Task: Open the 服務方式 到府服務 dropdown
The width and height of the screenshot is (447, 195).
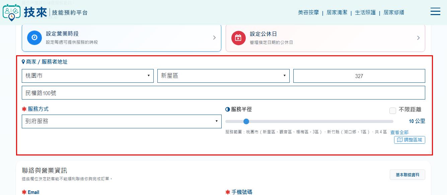Action: coord(122,121)
